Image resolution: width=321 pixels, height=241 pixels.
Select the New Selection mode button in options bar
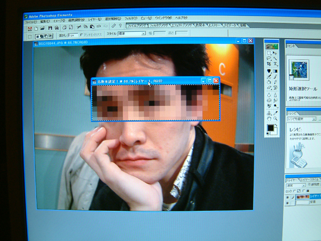(37, 37)
